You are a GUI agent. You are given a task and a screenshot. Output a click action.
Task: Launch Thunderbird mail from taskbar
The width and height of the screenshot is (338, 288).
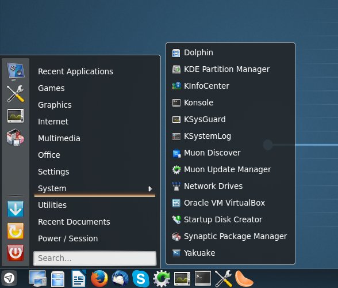point(120,278)
